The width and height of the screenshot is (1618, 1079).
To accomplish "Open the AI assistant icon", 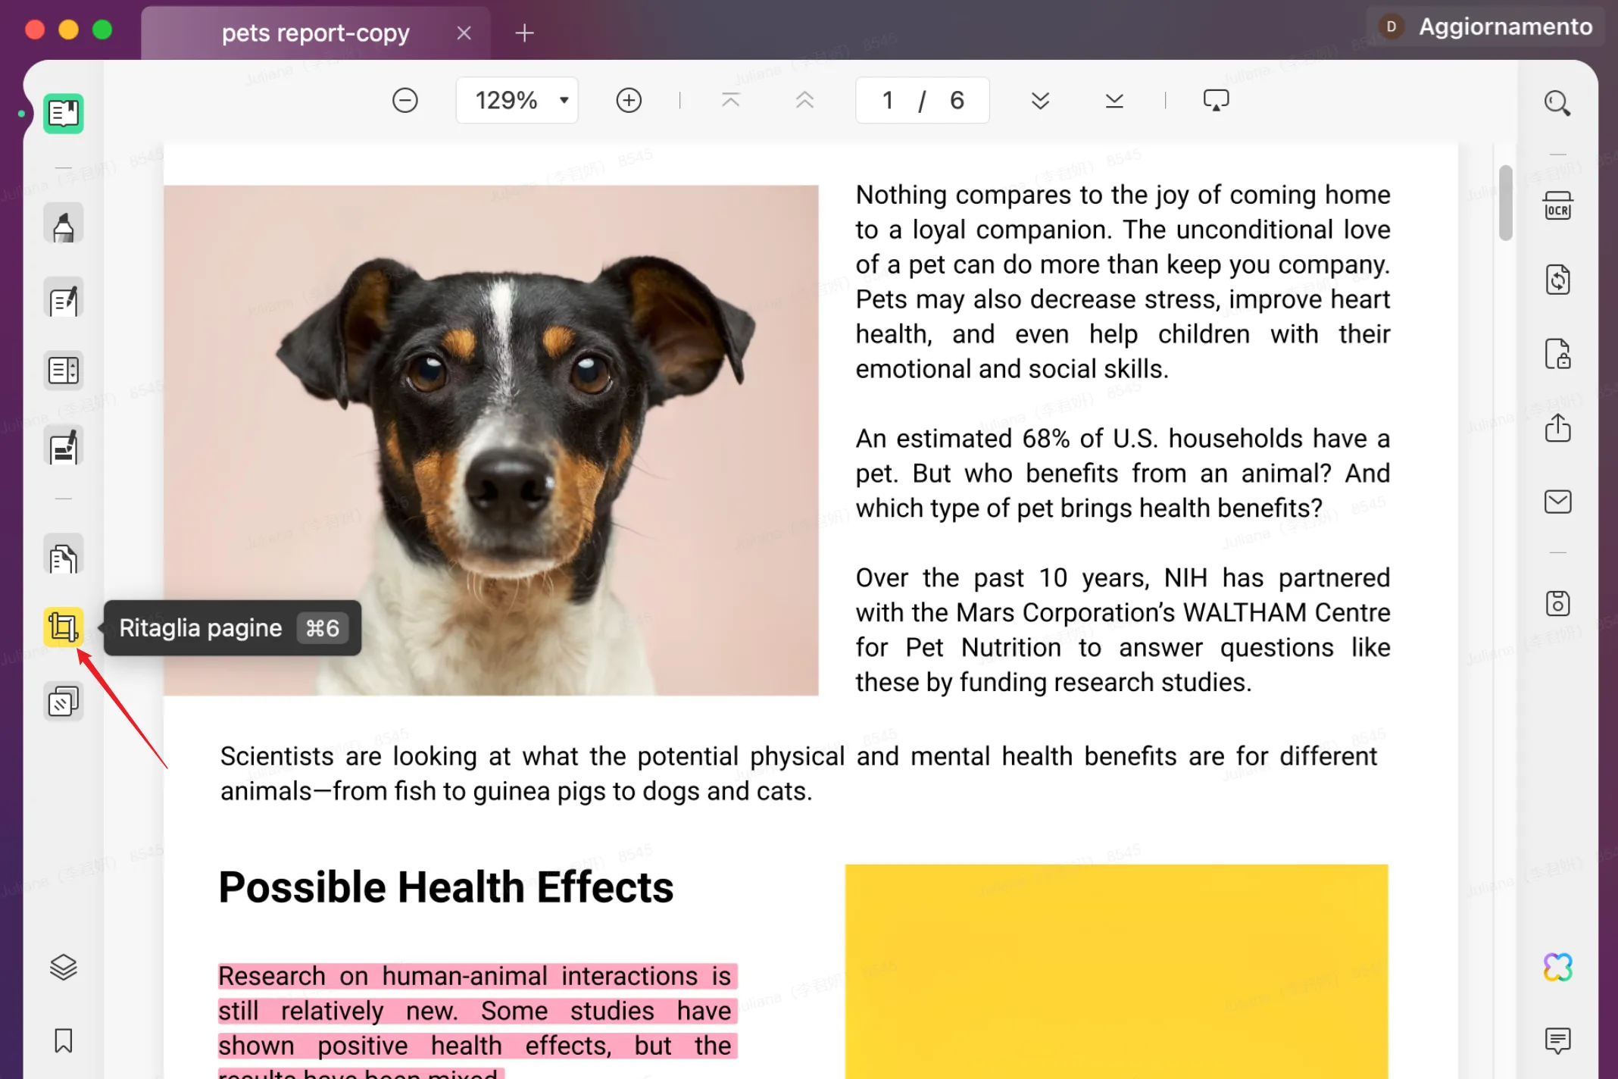I will [x=1558, y=967].
